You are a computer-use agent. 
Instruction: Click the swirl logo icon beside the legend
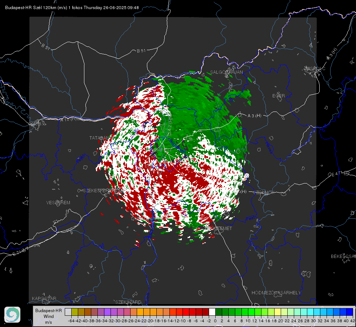[12, 315]
